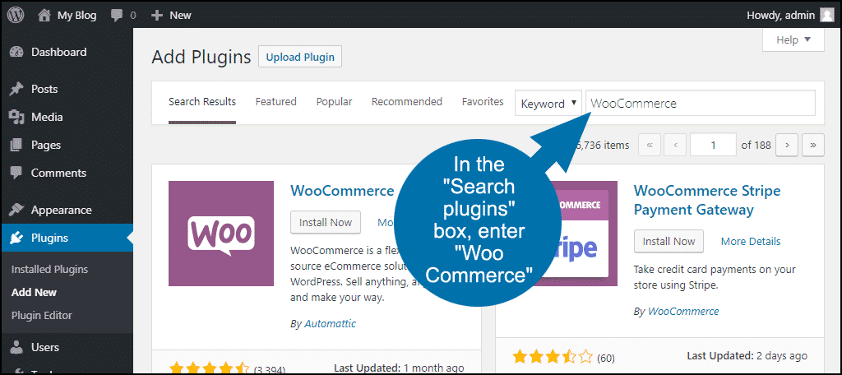Image resolution: width=842 pixels, height=375 pixels.
Task: Open the Howdy, admin account menu
Action: click(790, 16)
